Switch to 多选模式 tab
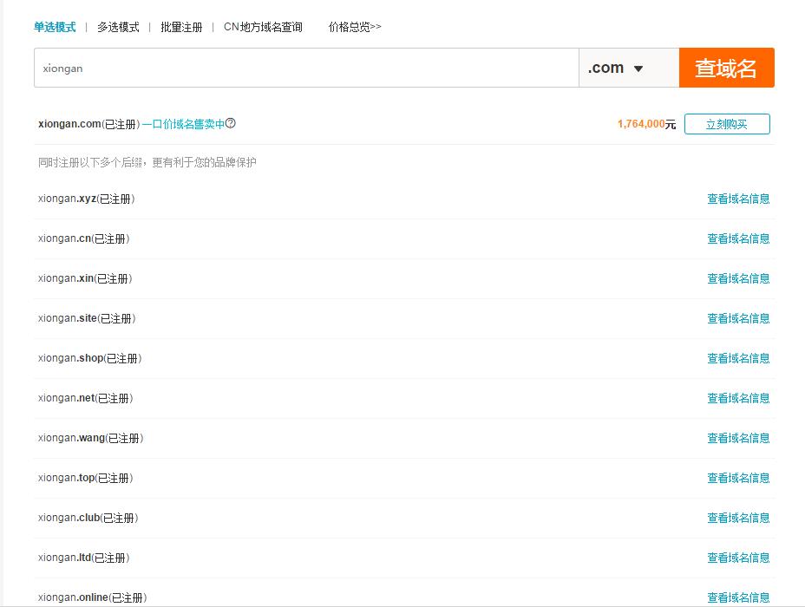Viewport: 805px width, 607px height. point(118,27)
